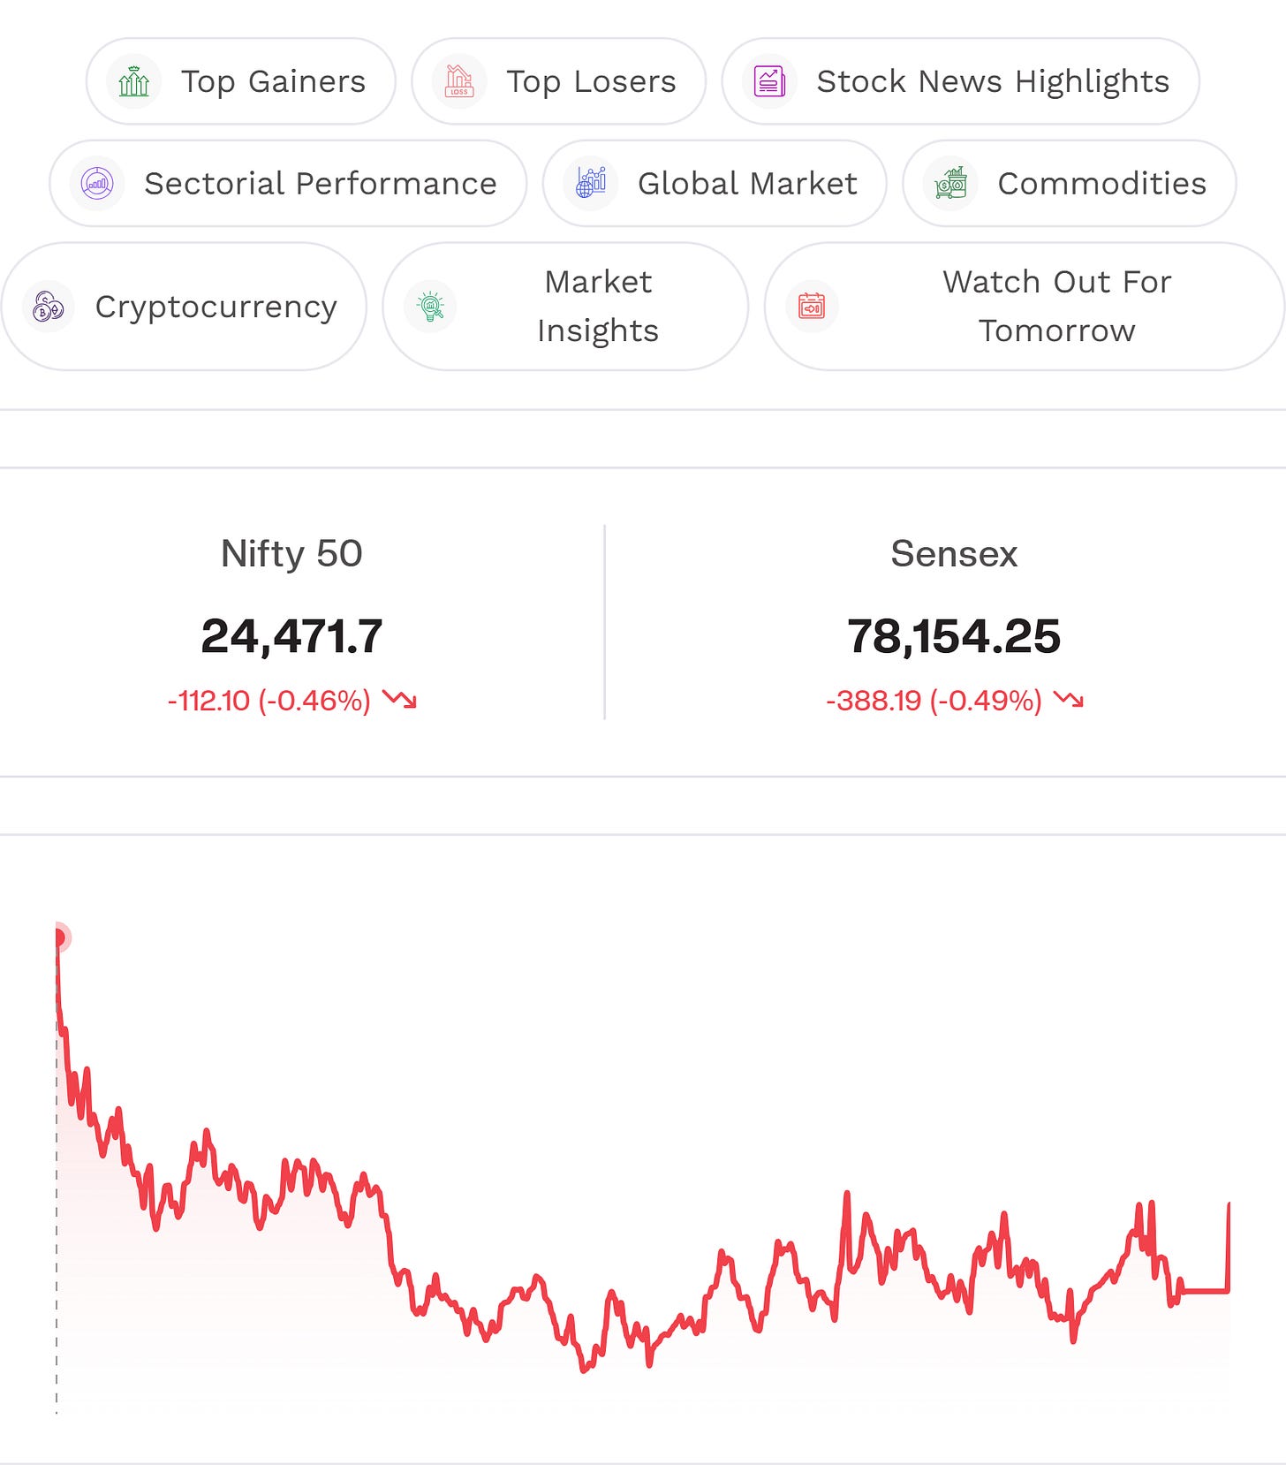Screen dimensions: 1286x1465
Task: Click the Sensex downward trend arrow
Action: click(x=1068, y=700)
